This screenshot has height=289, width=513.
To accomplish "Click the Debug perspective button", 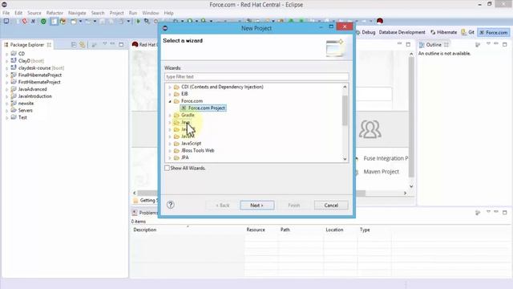I will [366, 32].
